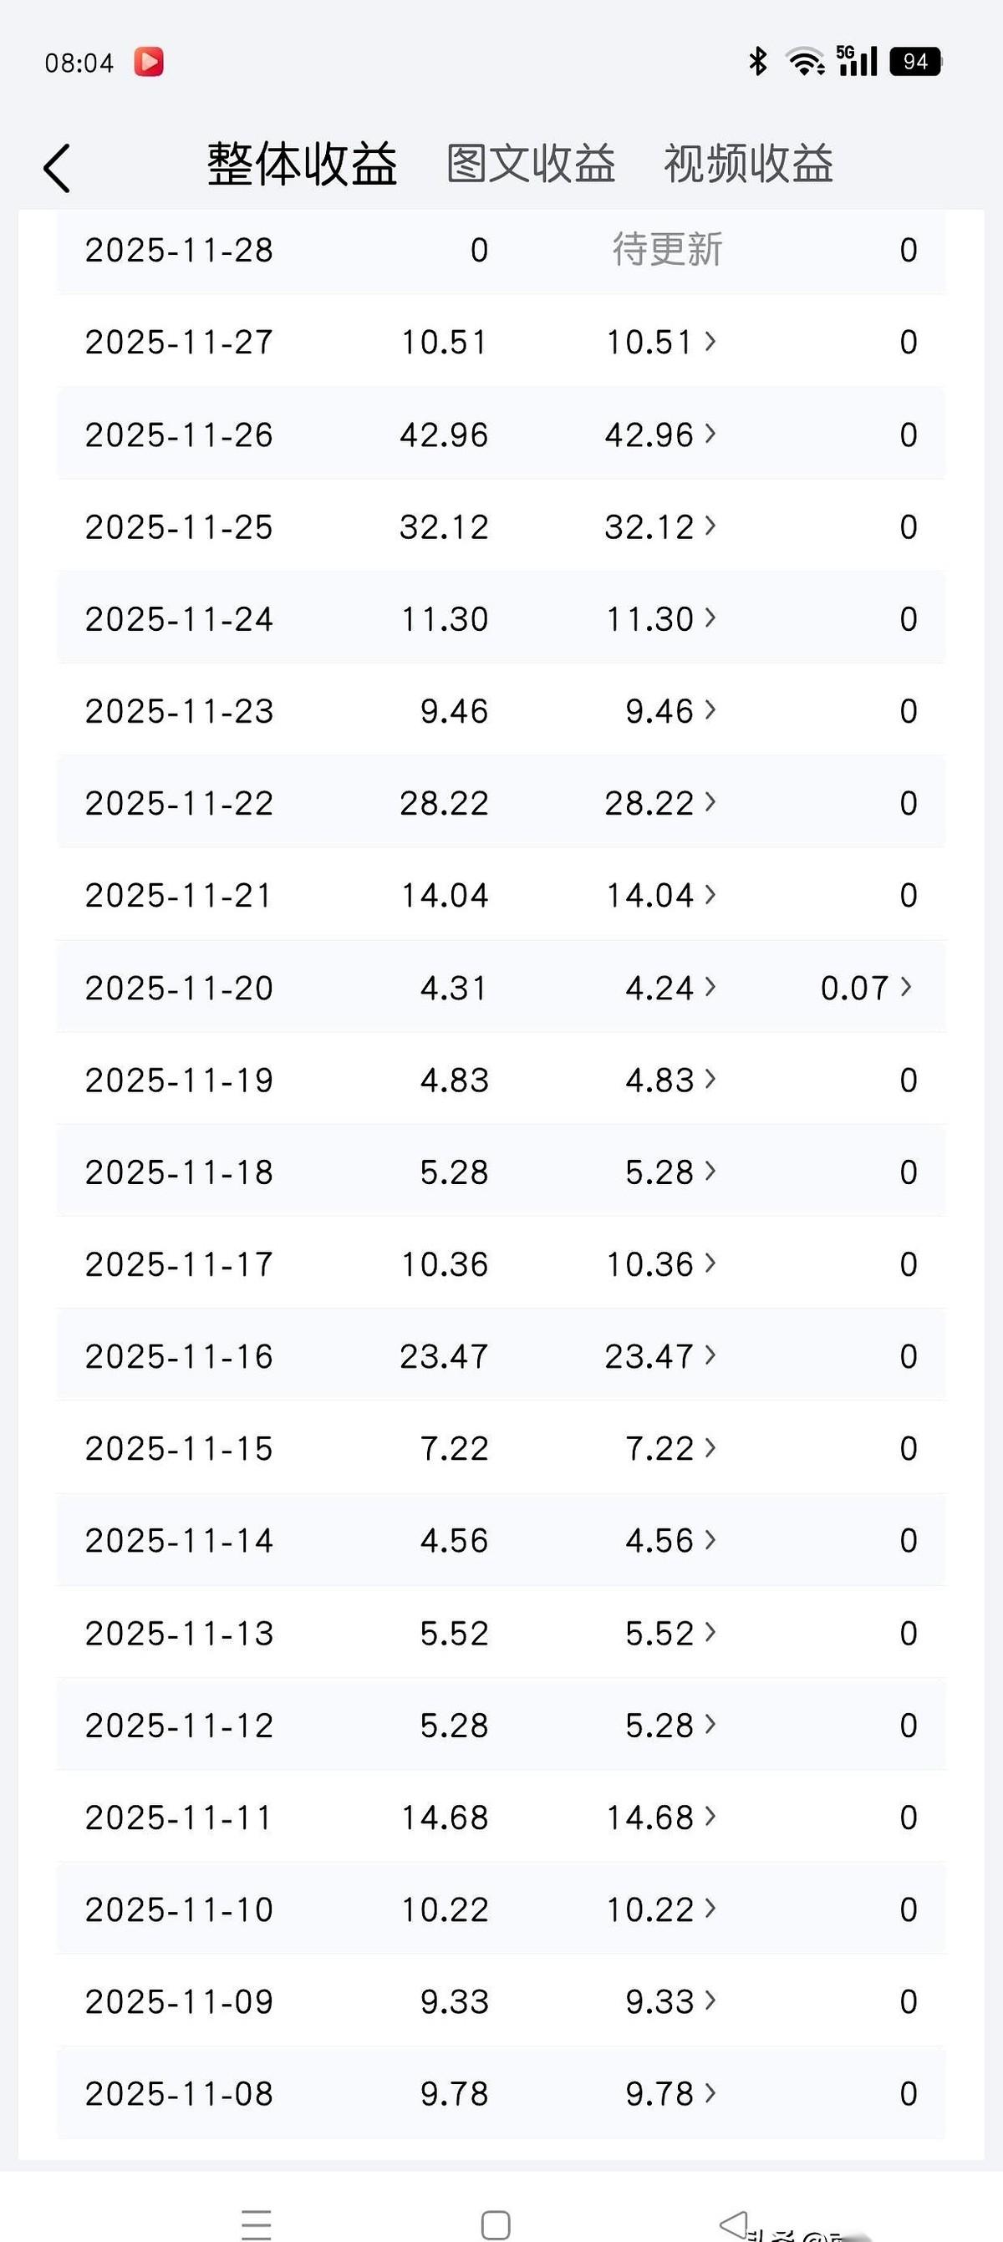Select the 整体收益 tab
Screen dimensions: 1003x2242
pos(302,164)
